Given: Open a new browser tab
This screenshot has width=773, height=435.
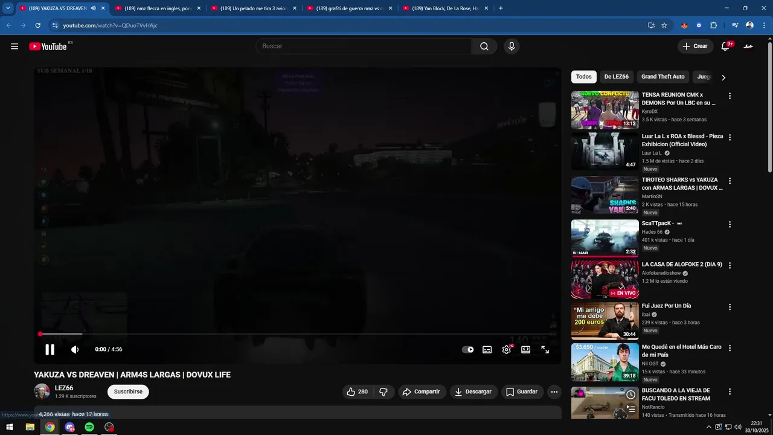Looking at the screenshot, I should coord(501,8).
